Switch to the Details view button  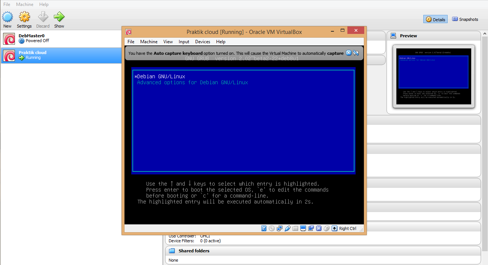pyautogui.click(x=435, y=19)
